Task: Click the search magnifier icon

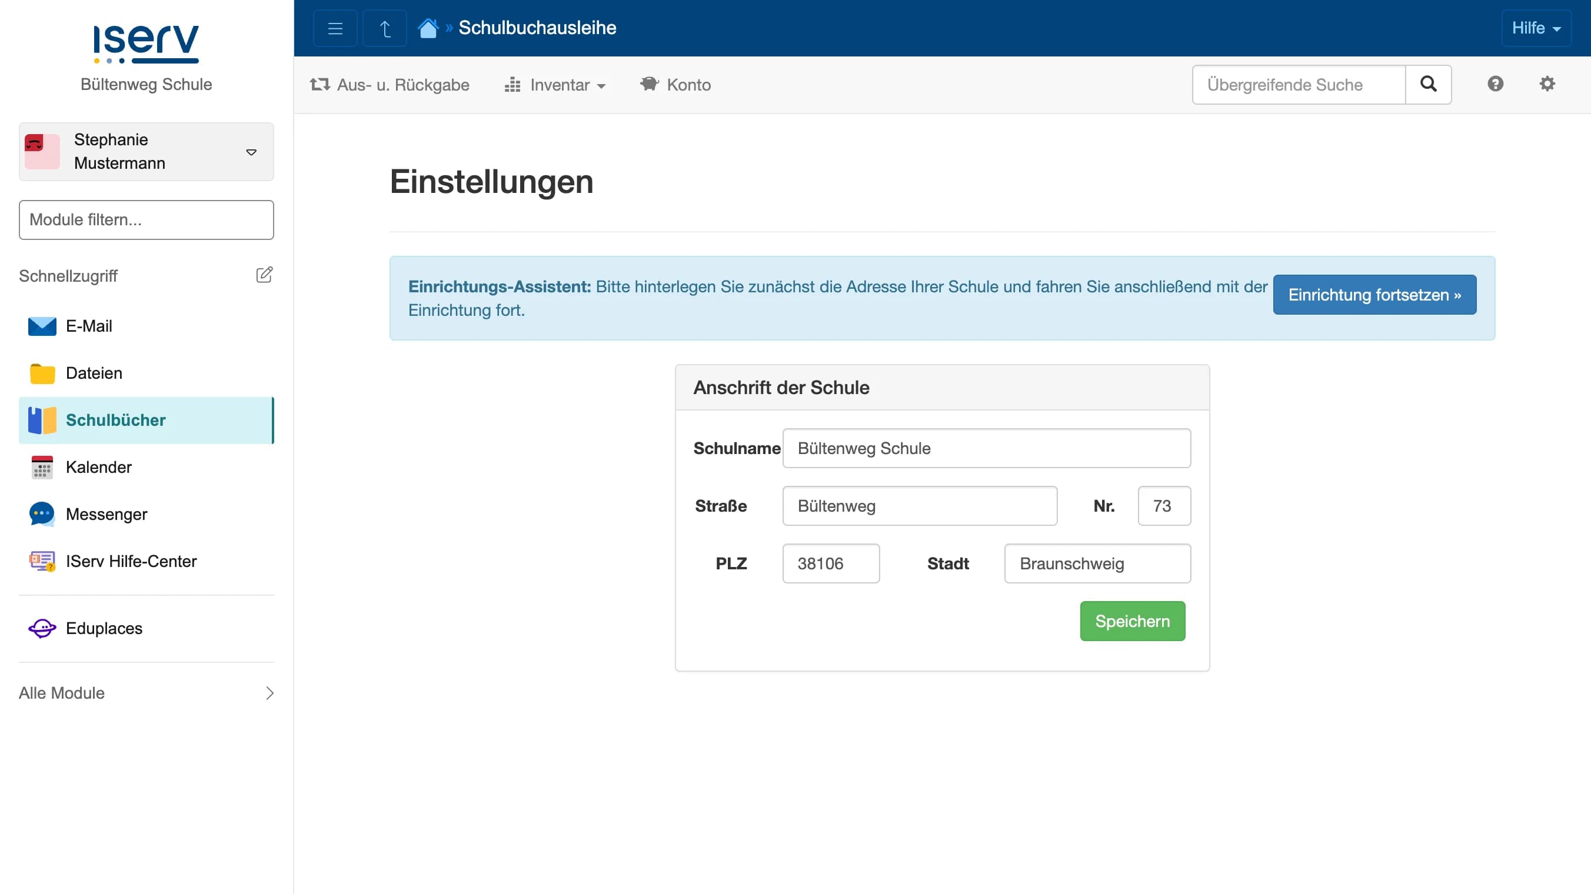Action: tap(1428, 84)
